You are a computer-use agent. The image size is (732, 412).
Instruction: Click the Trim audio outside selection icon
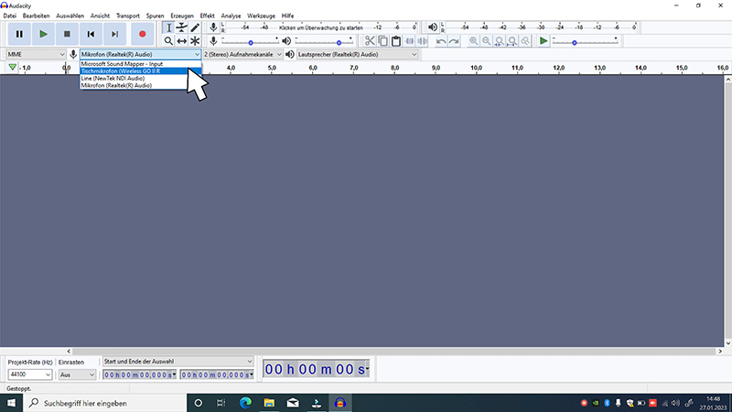coord(409,41)
